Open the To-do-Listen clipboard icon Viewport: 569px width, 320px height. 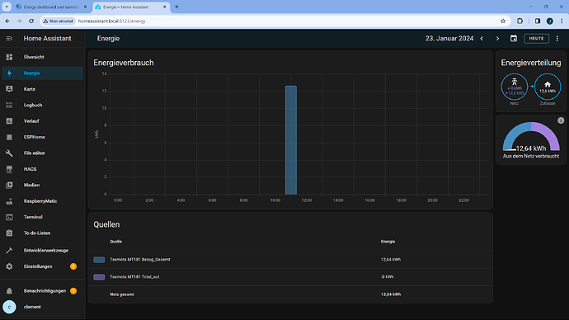point(9,233)
